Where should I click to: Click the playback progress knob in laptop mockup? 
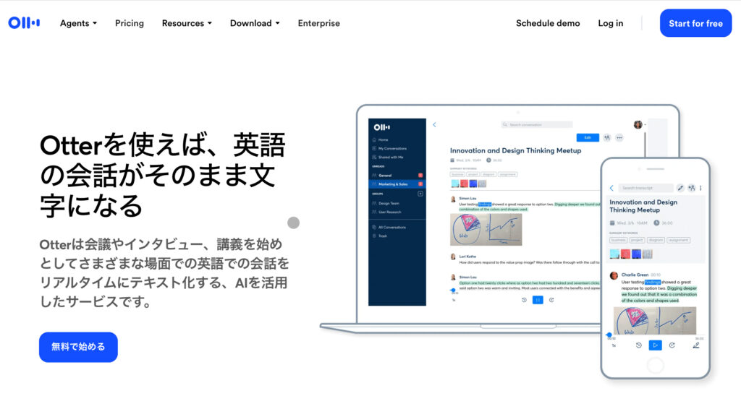click(x=453, y=290)
